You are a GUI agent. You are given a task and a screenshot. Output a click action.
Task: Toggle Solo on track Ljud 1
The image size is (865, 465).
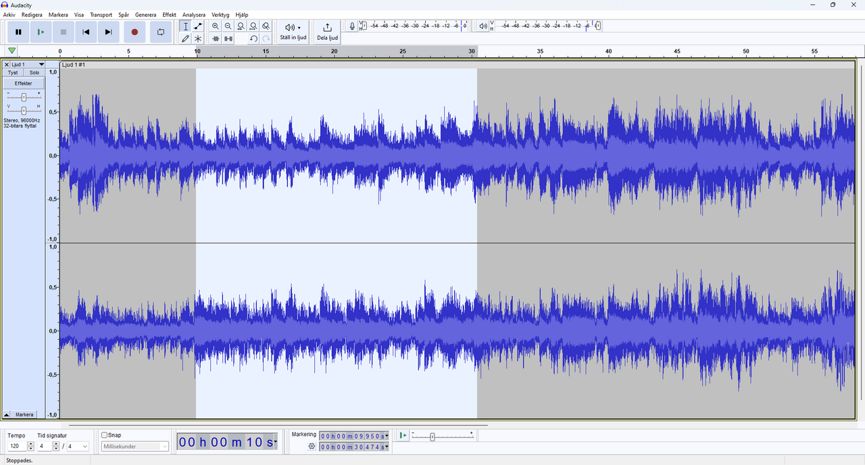(x=34, y=72)
